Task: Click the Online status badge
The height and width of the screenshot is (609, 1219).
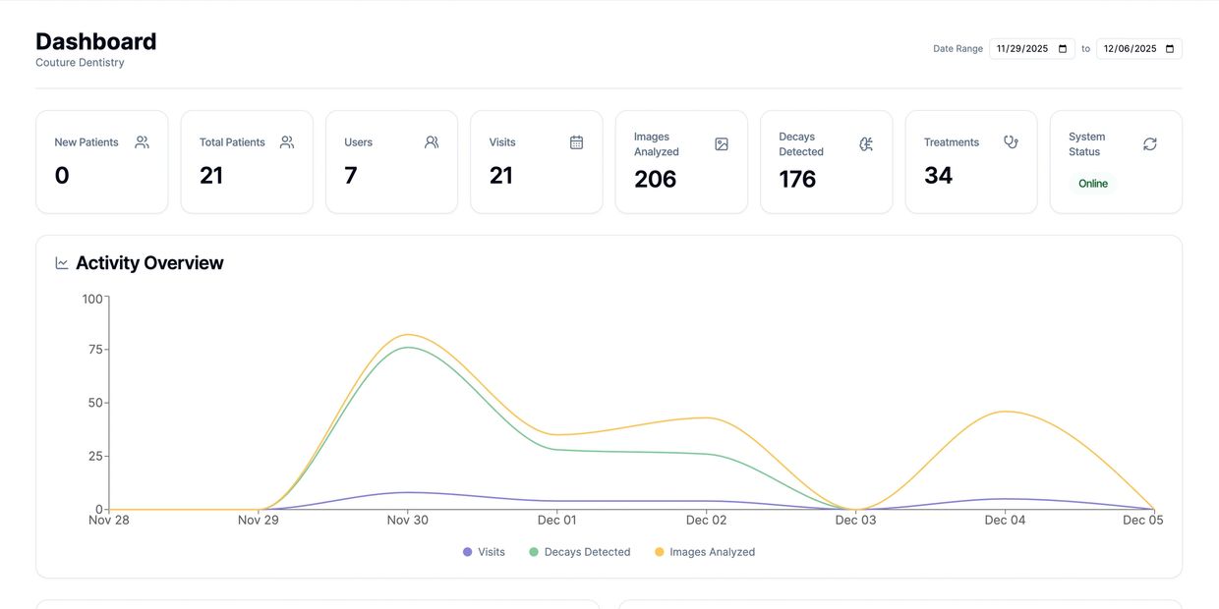Action: 1093,184
